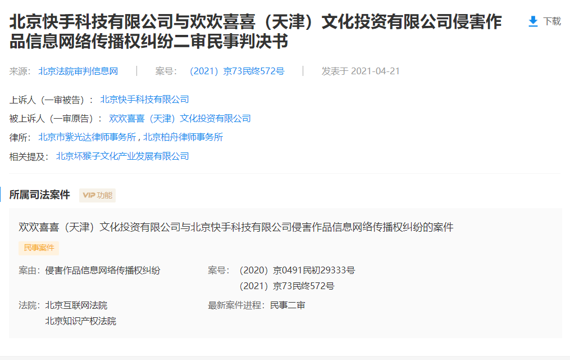Screen dimensions: 570x360
Task: Click the 民事案件 orange tag
Action: (x=38, y=248)
